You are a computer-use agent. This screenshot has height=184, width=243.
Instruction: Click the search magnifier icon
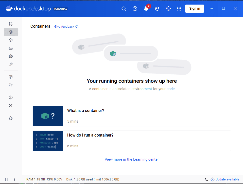124,9
